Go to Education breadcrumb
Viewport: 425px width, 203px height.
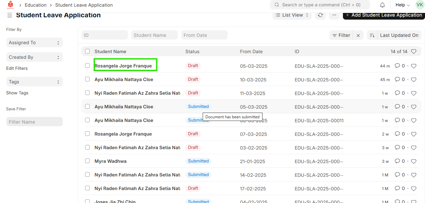click(36, 5)
